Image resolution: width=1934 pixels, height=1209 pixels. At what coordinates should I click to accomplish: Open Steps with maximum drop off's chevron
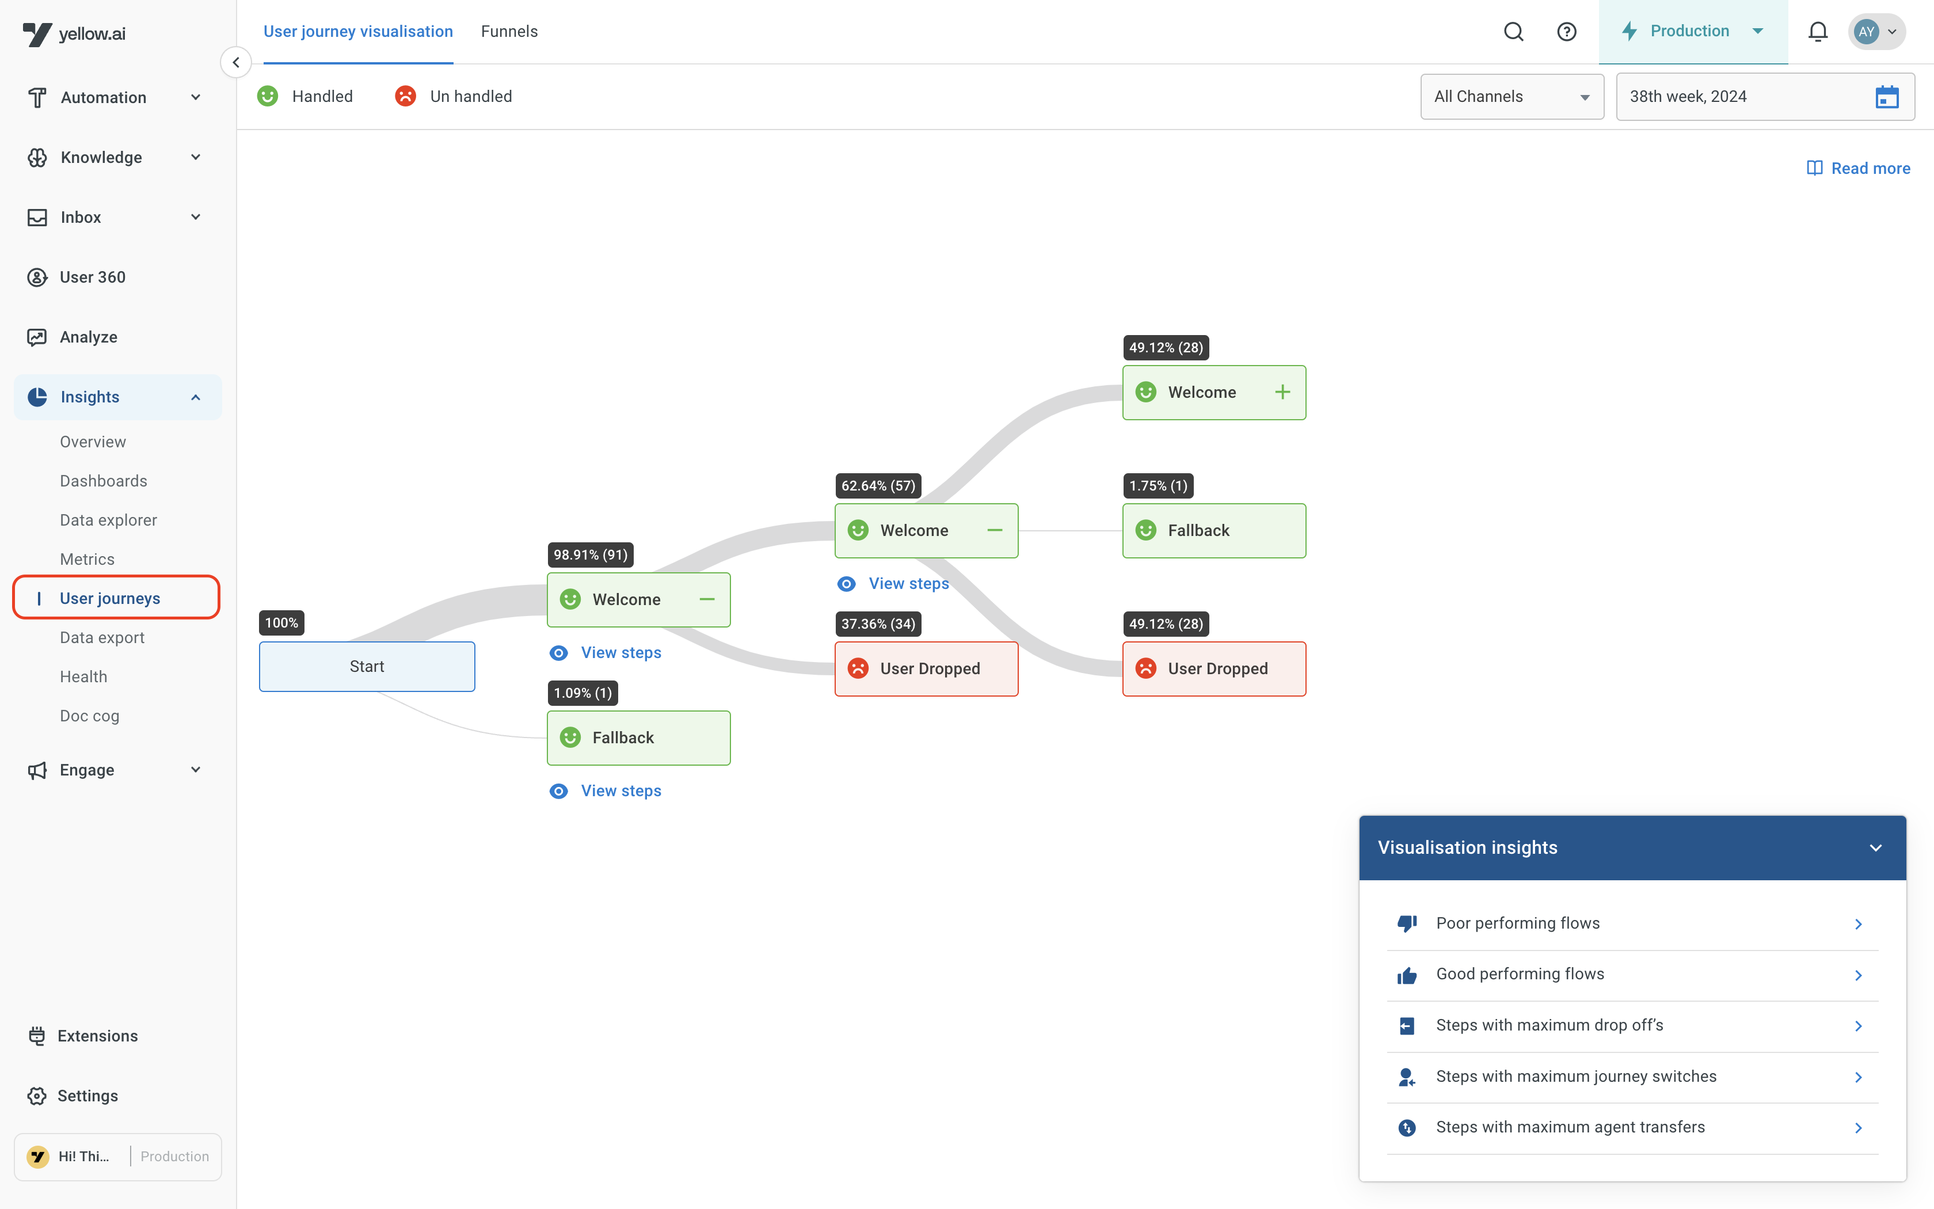(1858, 1026)
